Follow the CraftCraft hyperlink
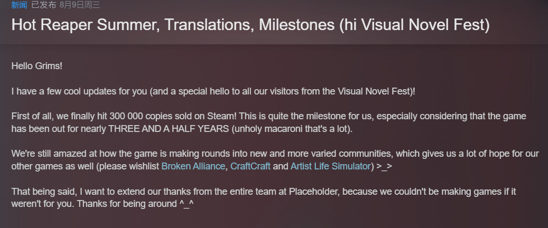 251,166
